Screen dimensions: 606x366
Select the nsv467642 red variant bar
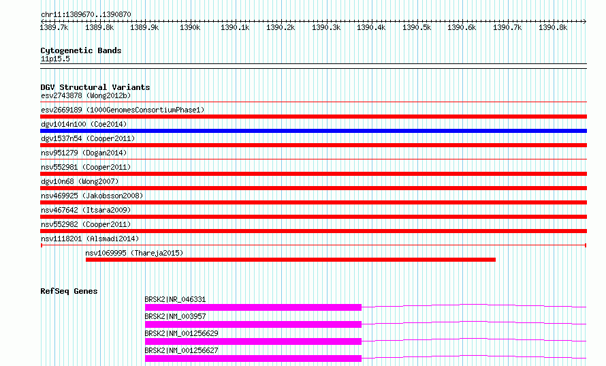point(313,217)
